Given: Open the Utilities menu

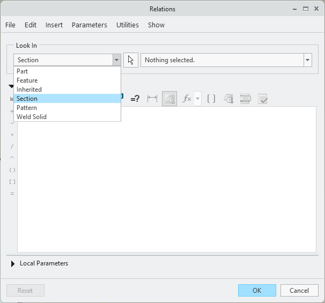Looking at the screenshot, I should click(127, 25).
